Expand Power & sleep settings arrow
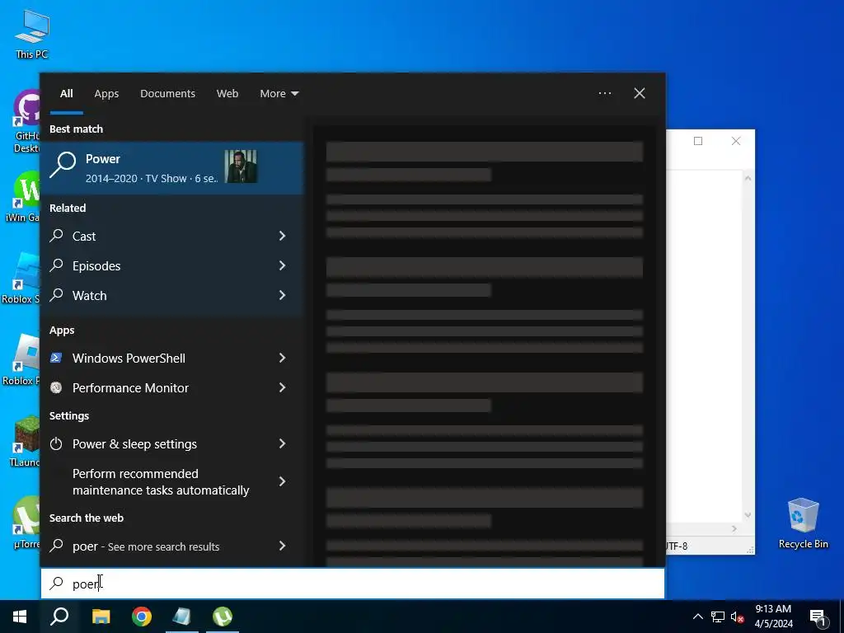This screenshot has width=844, height=633. point(282,443)
